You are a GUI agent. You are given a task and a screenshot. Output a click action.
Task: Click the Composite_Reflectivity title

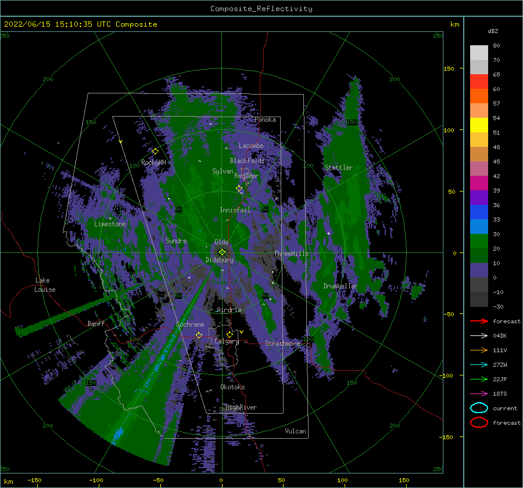[261, 9]
